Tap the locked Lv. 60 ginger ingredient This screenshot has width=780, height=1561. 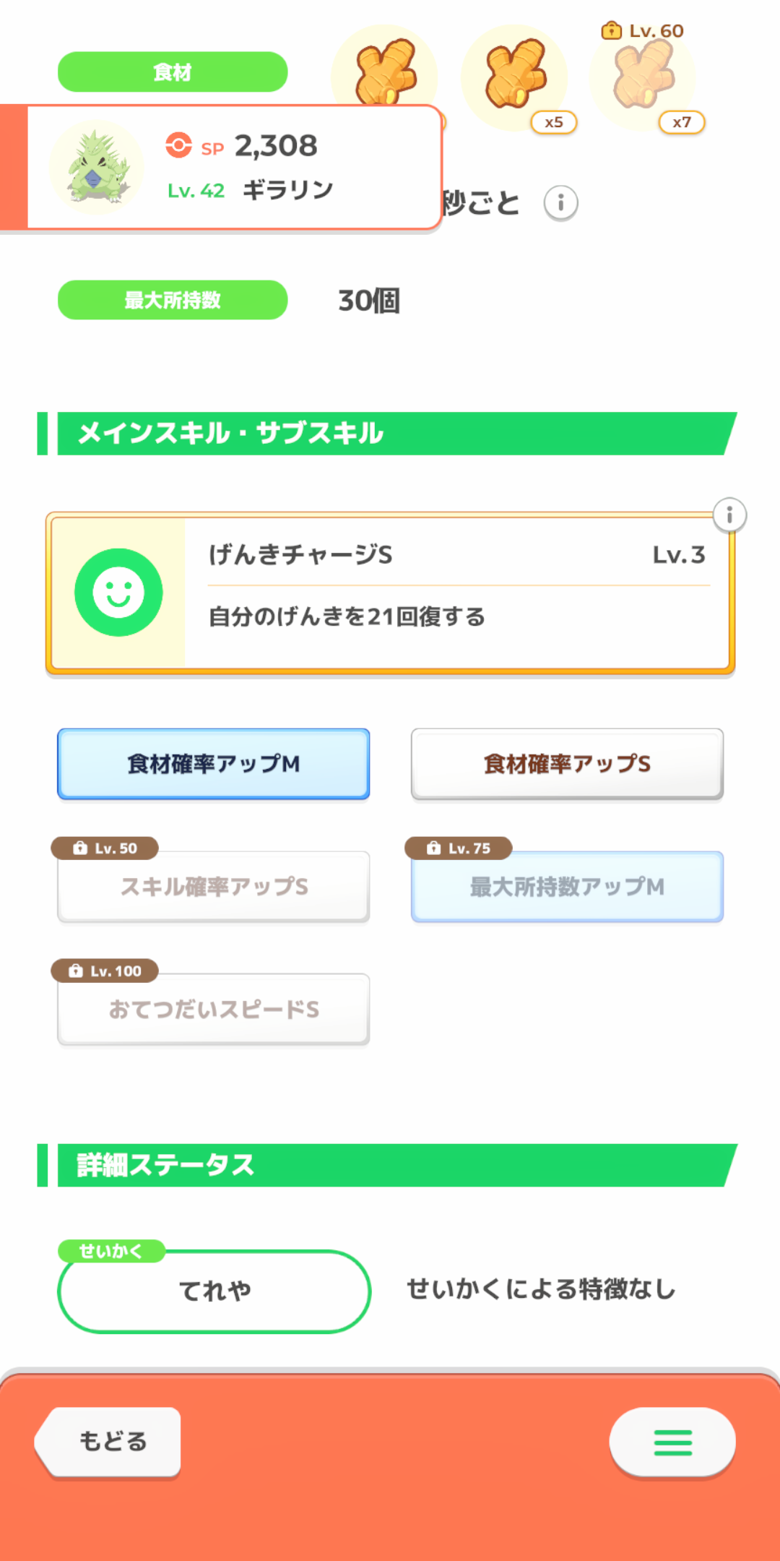644,75
